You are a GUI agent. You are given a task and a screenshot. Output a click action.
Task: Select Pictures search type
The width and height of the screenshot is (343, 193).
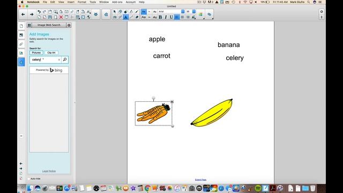coord(36,53)
